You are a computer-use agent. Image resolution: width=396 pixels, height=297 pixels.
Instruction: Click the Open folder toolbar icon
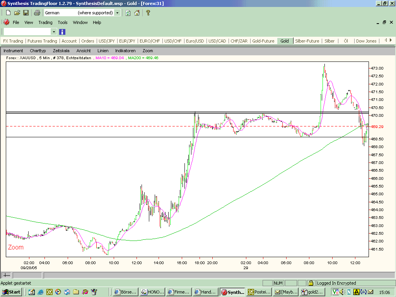(x=17, y=13)
